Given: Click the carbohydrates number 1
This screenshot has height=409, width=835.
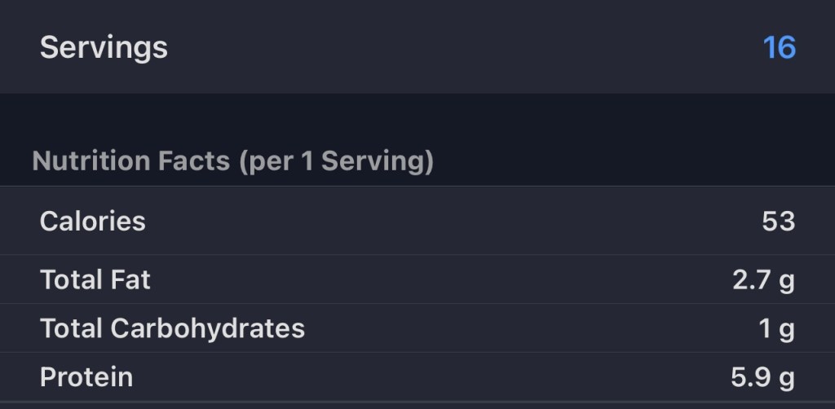Looking at the screenshot, I should [x=765, y=328].
